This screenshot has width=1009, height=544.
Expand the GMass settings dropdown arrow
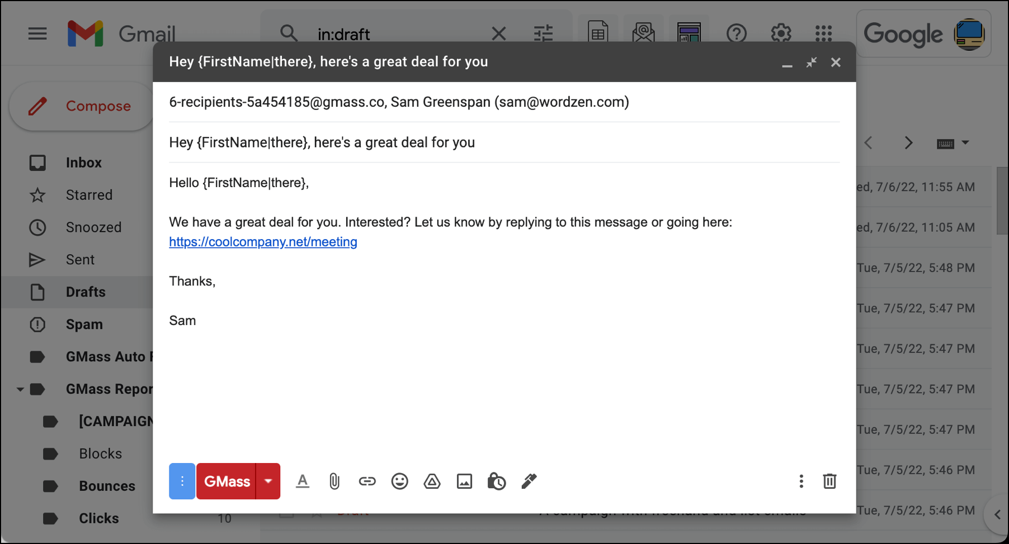(x=268, y=481)
